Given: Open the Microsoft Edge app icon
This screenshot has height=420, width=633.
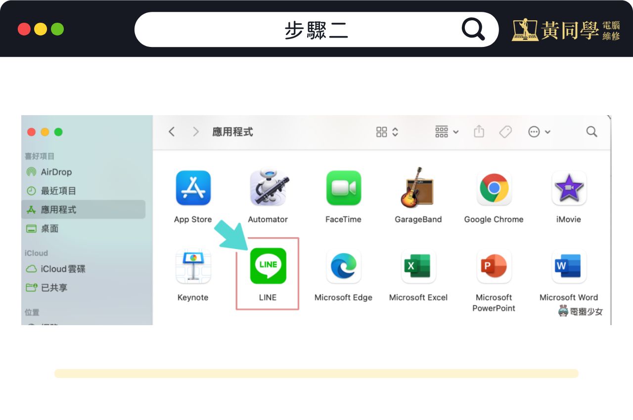Looking at the screenshot, I should 343,266.
